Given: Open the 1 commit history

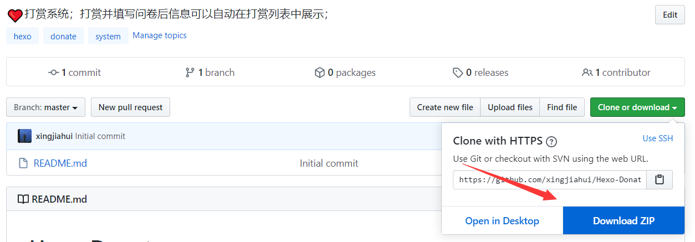Looking at the screenshot, I should point(75,73).
